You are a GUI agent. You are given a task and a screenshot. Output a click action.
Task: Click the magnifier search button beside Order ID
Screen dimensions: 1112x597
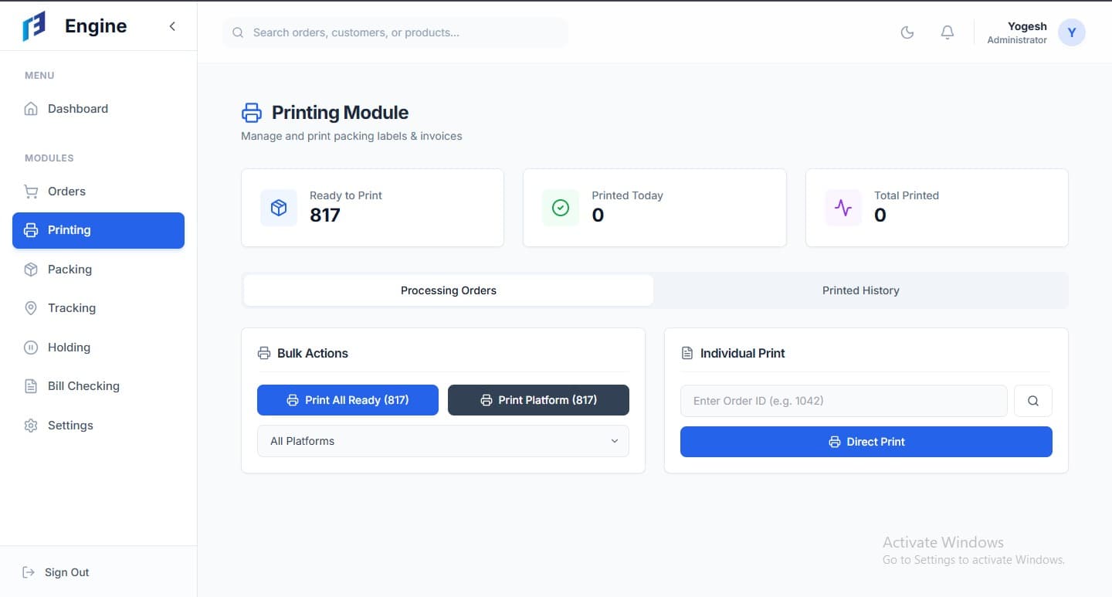(1032, 401)
